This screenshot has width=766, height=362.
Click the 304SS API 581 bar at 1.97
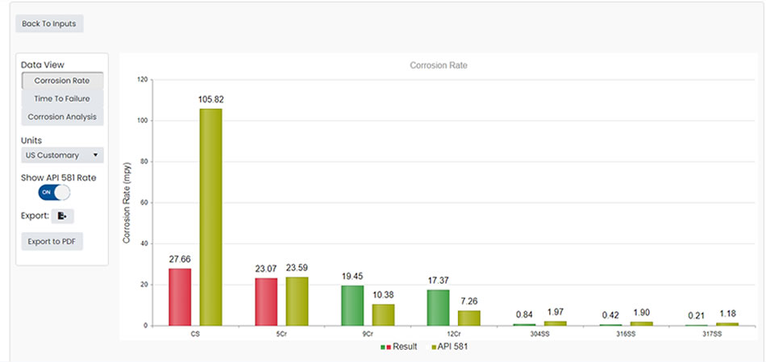click(555, 323)
